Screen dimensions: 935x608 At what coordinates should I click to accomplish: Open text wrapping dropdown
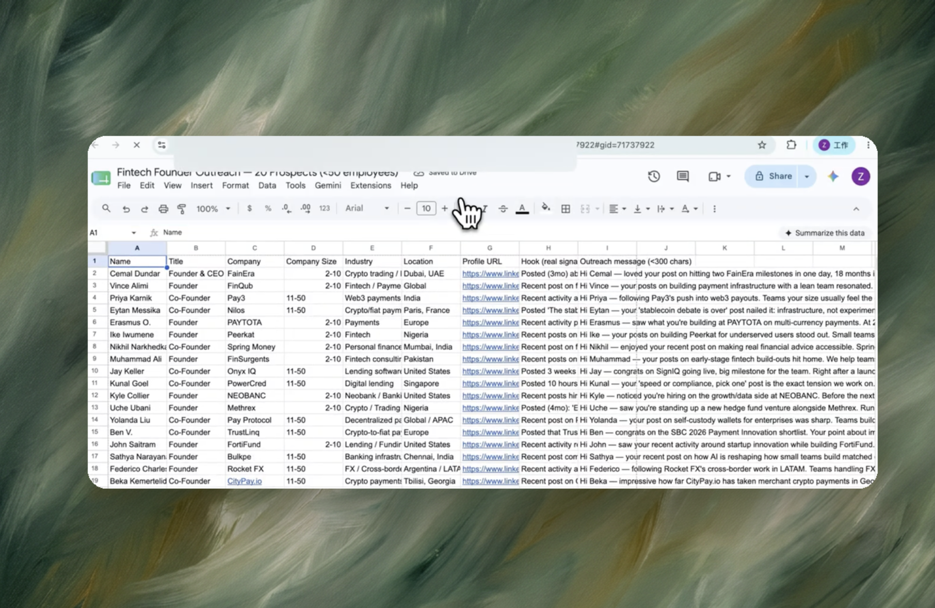[665, 209]
